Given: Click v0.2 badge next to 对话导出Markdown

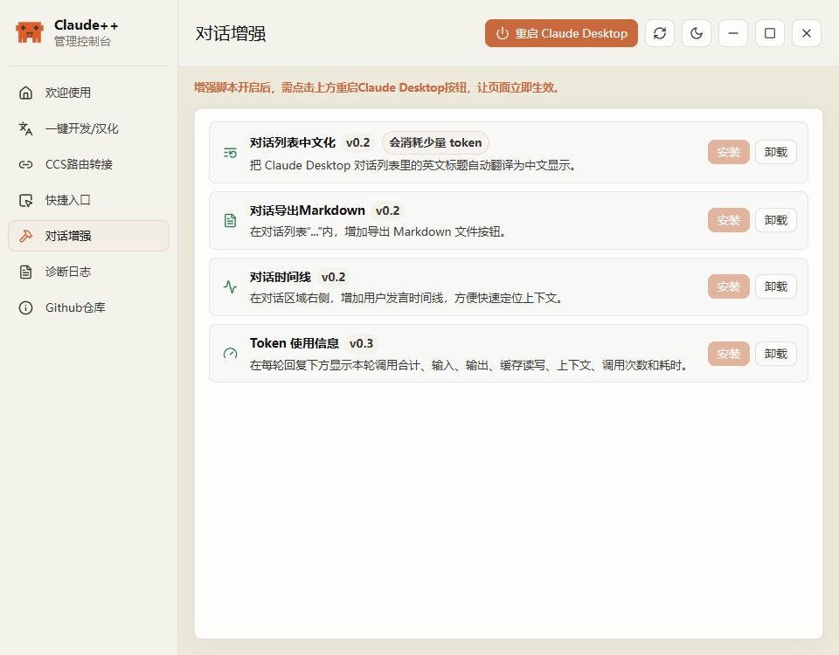Looking at the screenshot, I should click(x=387, y=210).
